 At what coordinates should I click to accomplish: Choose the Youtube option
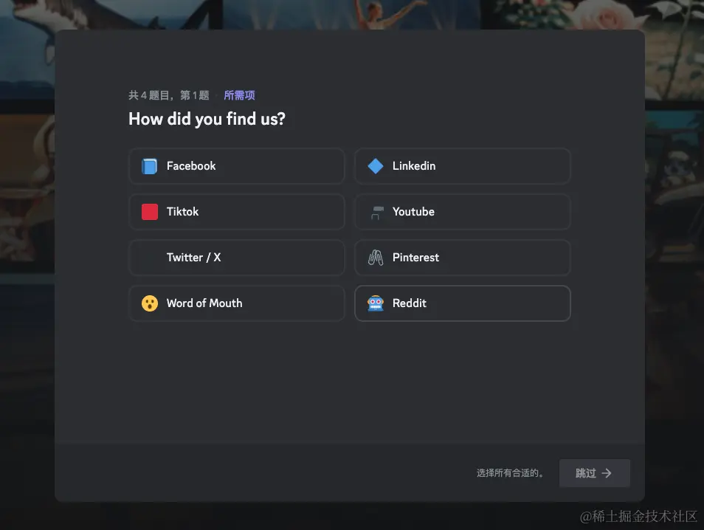pyautogui.click(x=463, y=212)
